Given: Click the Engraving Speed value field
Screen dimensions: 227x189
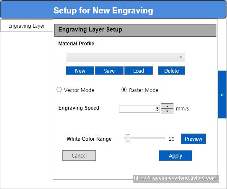Looking at the screenshot, I should pyautogui.click(x=139, y=109).
